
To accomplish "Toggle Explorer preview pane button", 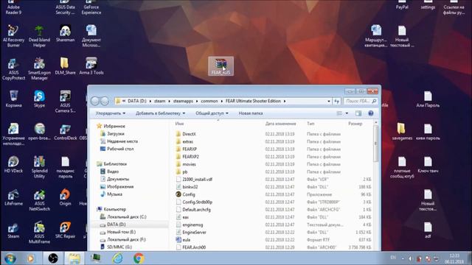I will pyautogui.click(x=358, y=113).
